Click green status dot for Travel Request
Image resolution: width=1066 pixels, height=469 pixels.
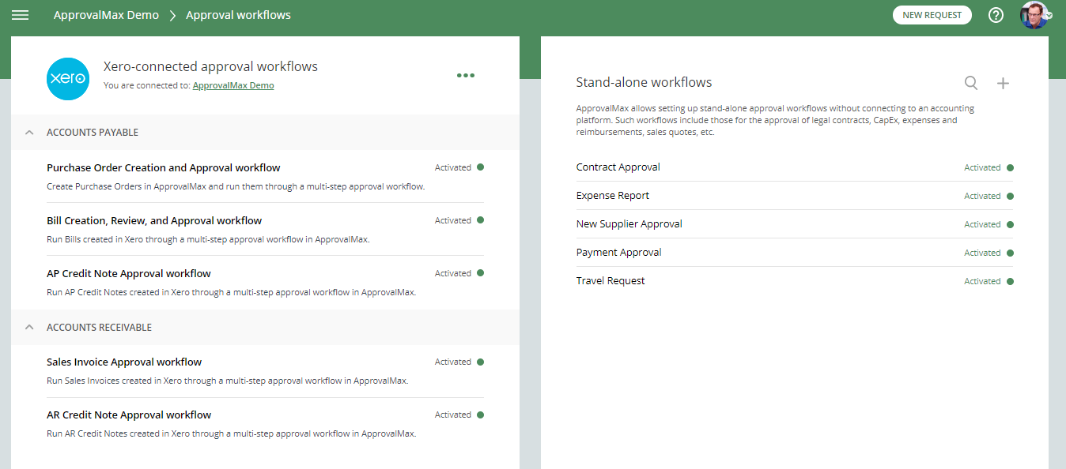pyautogui.click(x=1010, y=281)
